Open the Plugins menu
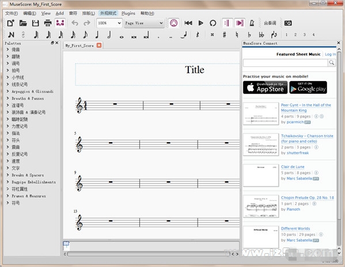The height and width of the screenshot is (267, 345). tap(128, 13)
